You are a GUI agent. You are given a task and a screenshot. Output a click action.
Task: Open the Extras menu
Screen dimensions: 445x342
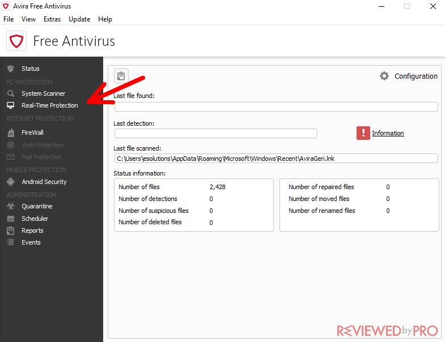tap(52, 19)
